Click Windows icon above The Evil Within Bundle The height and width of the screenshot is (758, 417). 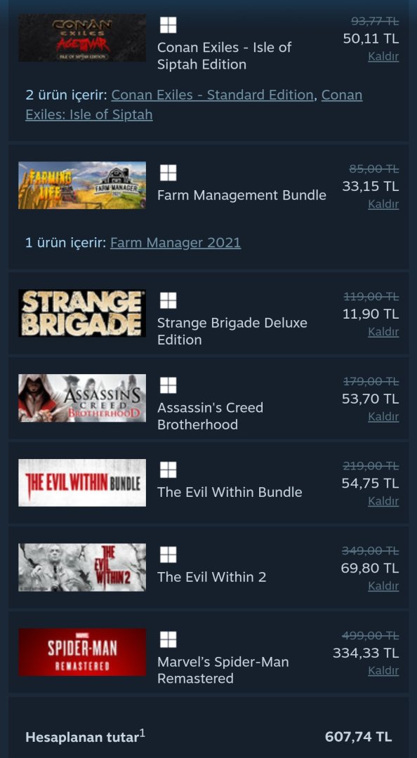click(x=168, y=470)
